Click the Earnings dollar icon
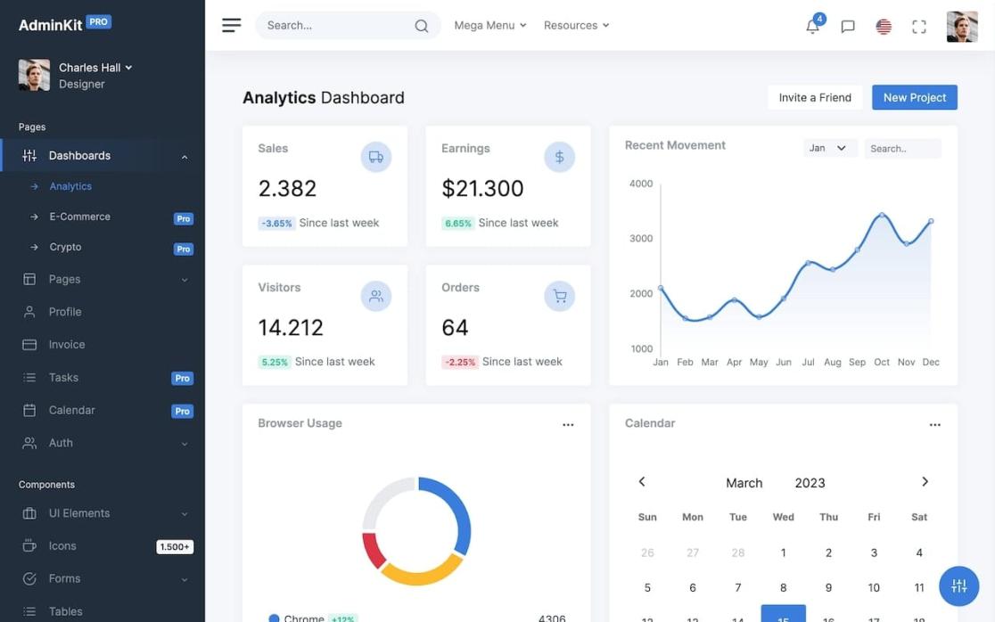Image resolution: width=995 pixels, height=622 pixels. 558,155
